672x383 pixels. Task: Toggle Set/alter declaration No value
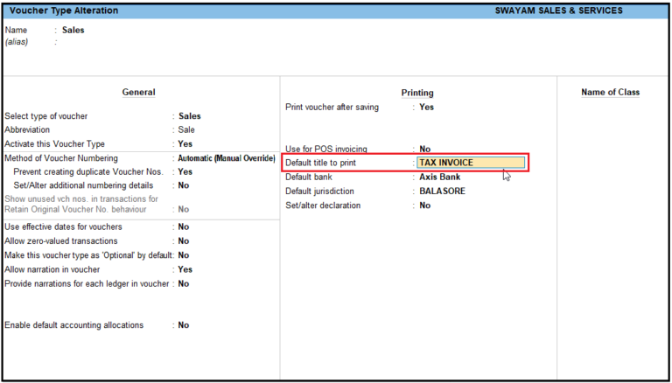point(424,205)
